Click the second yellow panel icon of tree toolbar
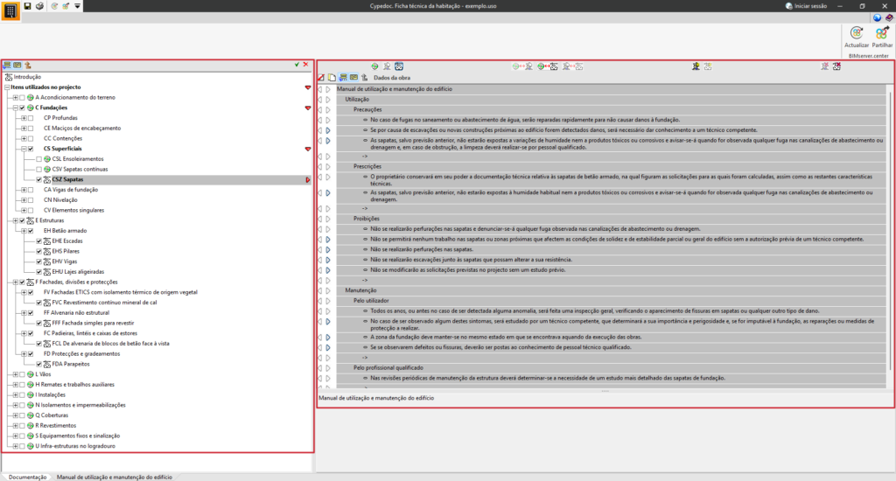This screenshot has height=481, width=896. tap(17, 65)
